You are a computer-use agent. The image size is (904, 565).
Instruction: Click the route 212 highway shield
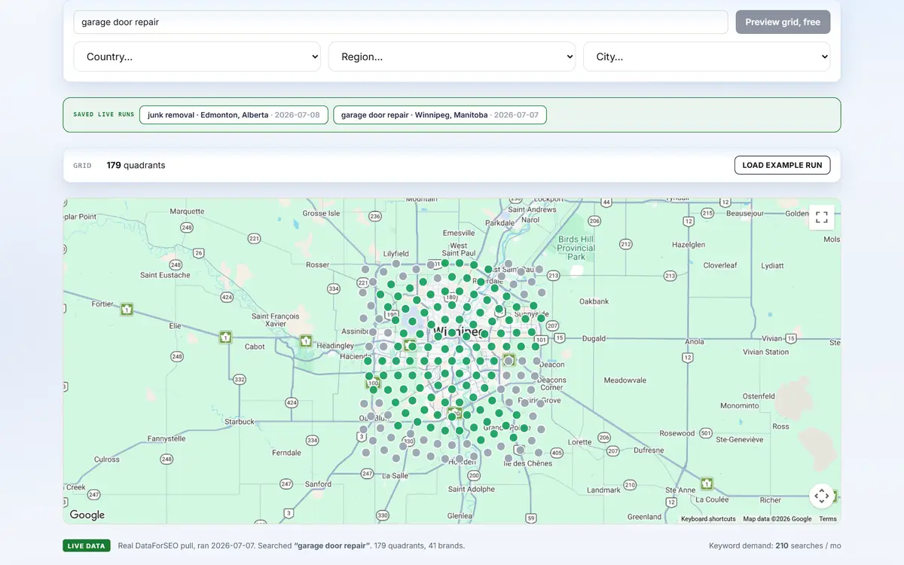(x=625, y=244)
